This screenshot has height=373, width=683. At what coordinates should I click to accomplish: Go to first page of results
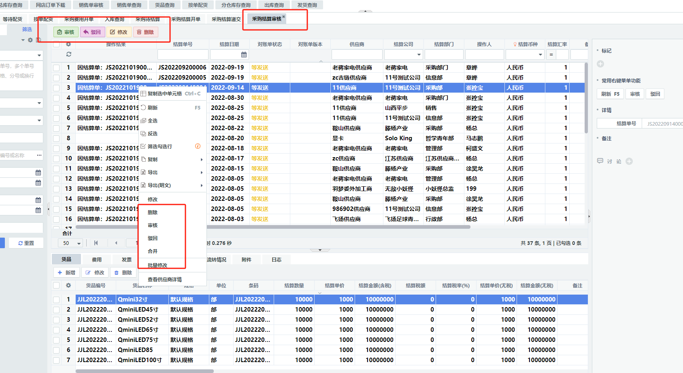click(x=96, y=243)
